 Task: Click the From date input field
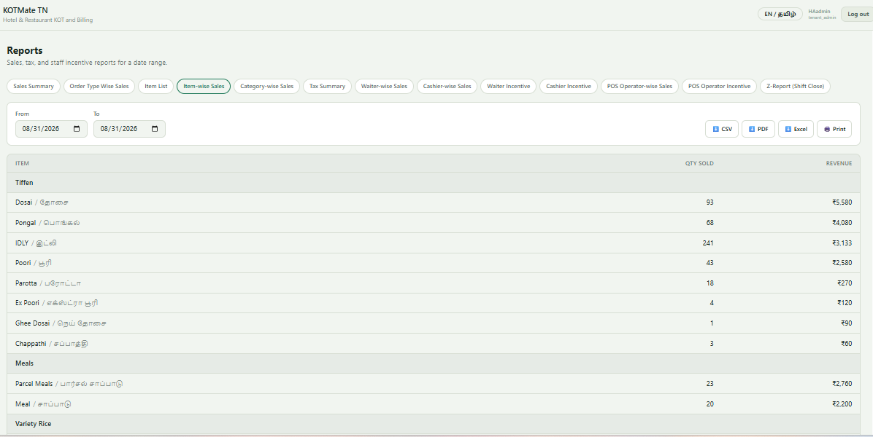coord(51,129)
